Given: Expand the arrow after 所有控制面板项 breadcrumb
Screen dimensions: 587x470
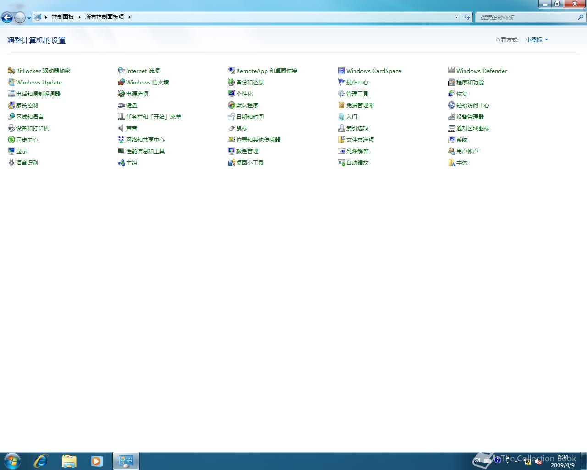Looking at the screenshot, I should (x=129, y=17).
